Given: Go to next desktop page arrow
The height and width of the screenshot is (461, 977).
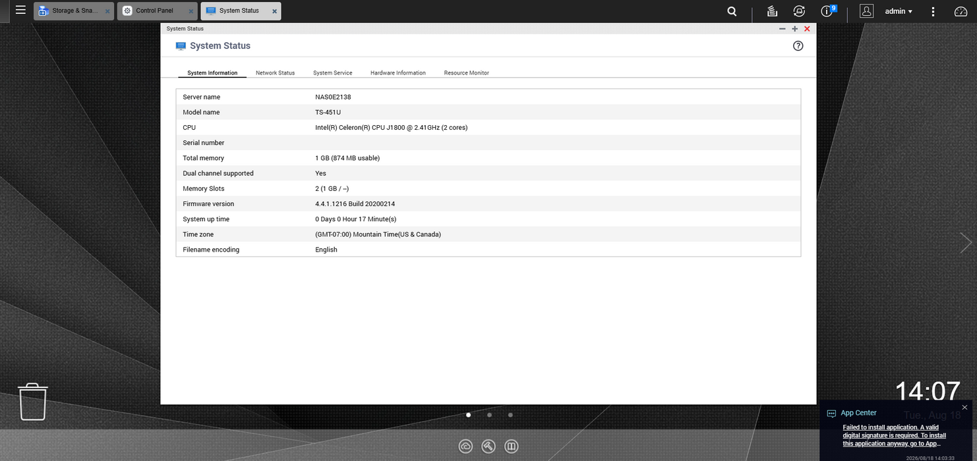Looking at the screenshot, I should [966, 243].
